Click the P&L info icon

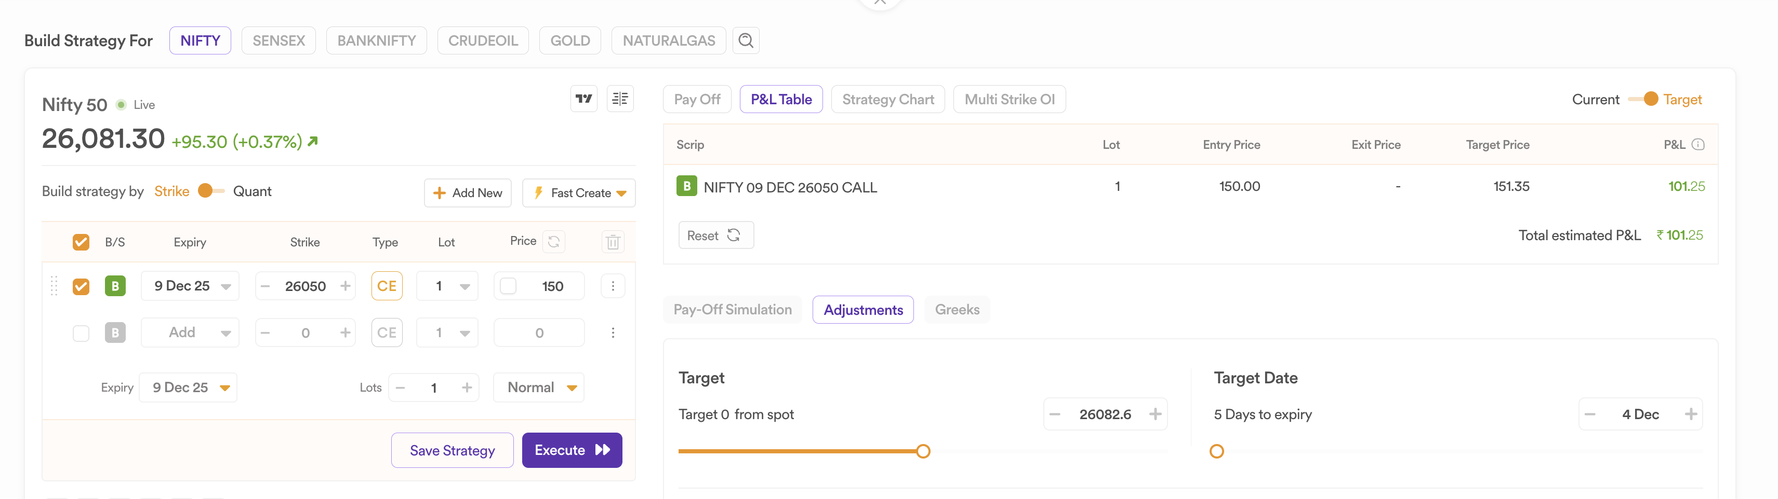point(1698,145)
